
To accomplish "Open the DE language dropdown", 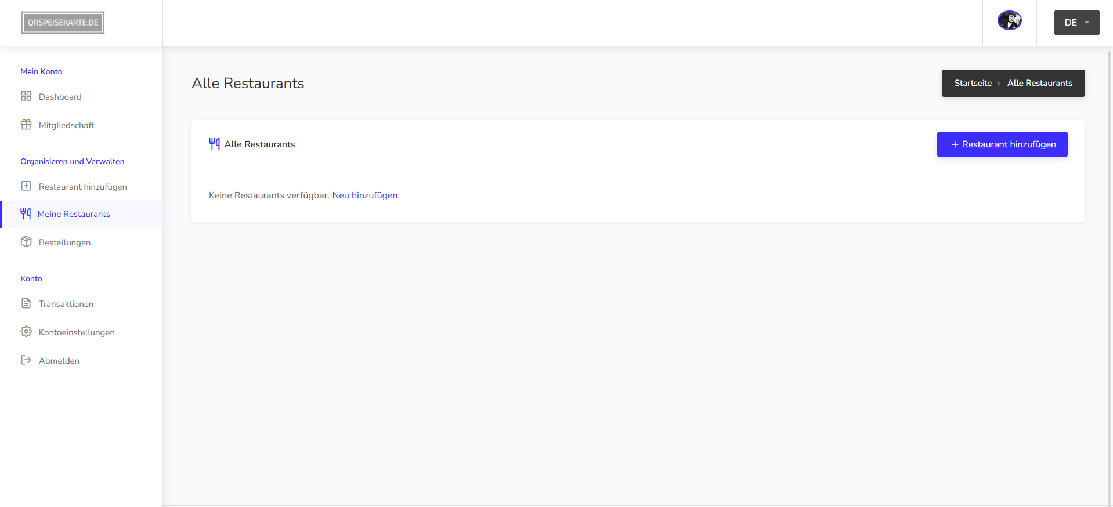I will click(1076, 23).
